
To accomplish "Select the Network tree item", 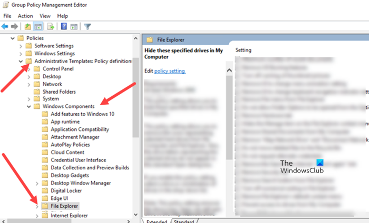I will click(x=52, y=84).
